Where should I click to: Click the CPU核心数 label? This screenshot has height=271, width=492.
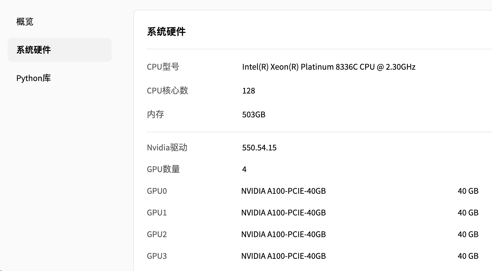167,91
